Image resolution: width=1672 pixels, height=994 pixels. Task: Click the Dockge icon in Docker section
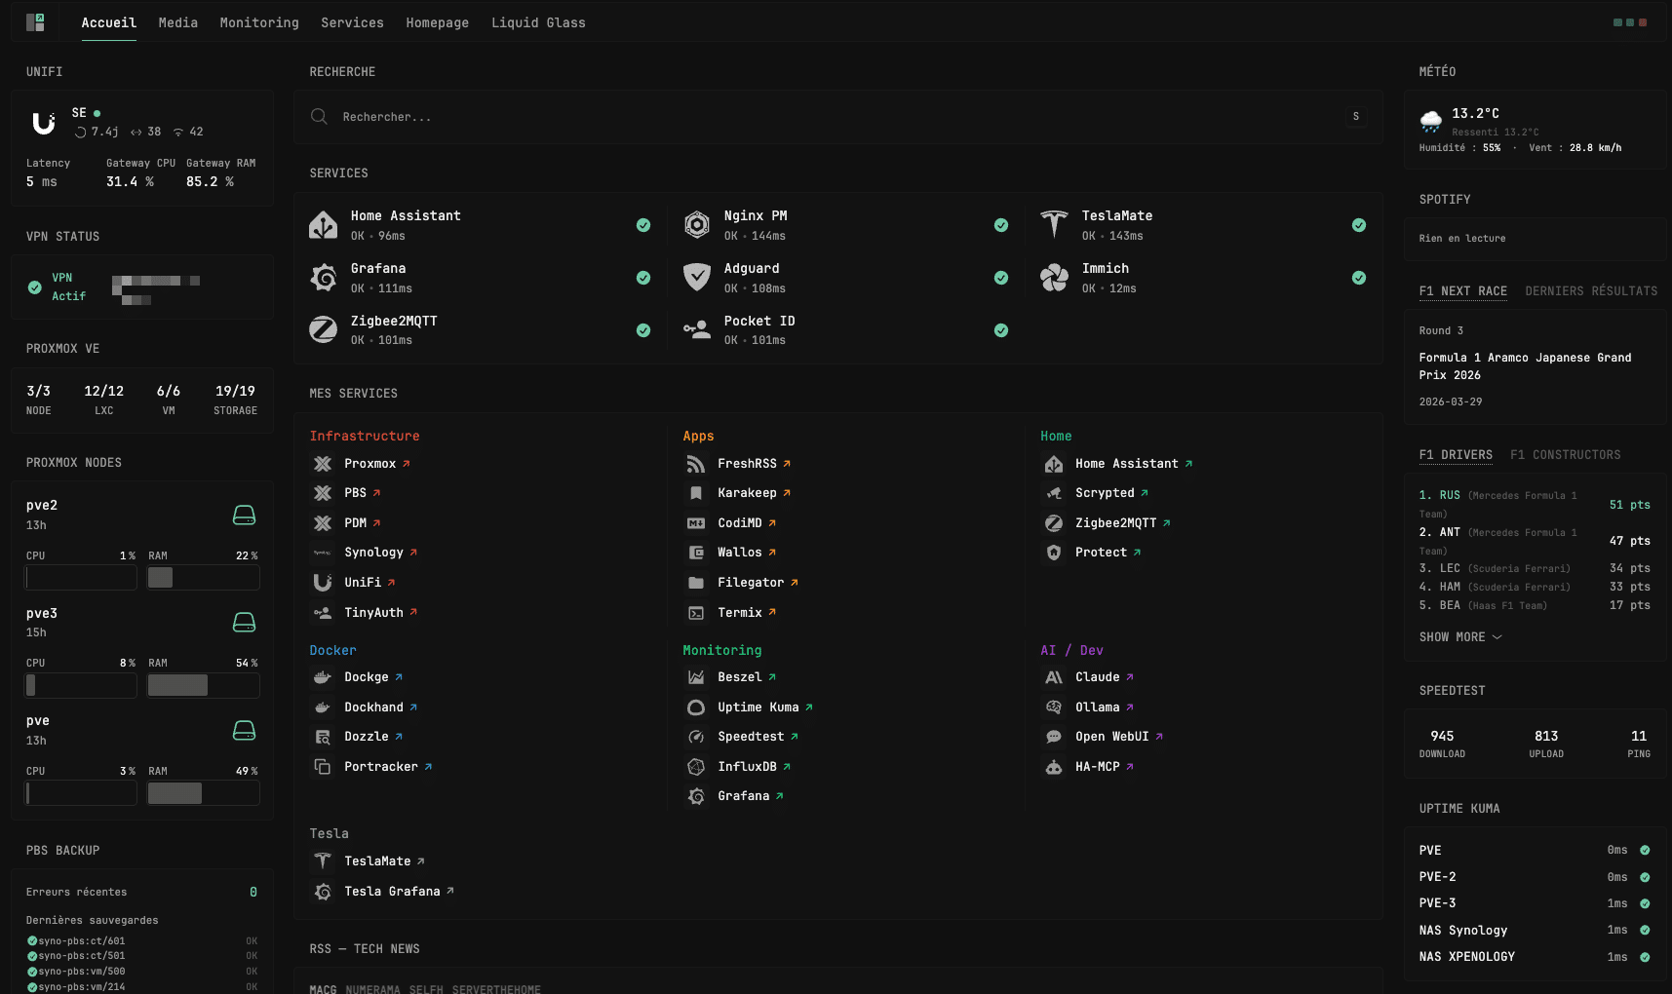pos(323,676)
